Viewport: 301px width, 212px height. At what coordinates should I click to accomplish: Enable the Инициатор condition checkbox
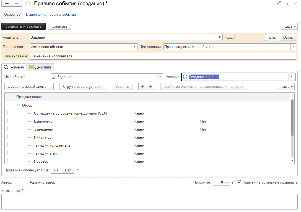9,137
